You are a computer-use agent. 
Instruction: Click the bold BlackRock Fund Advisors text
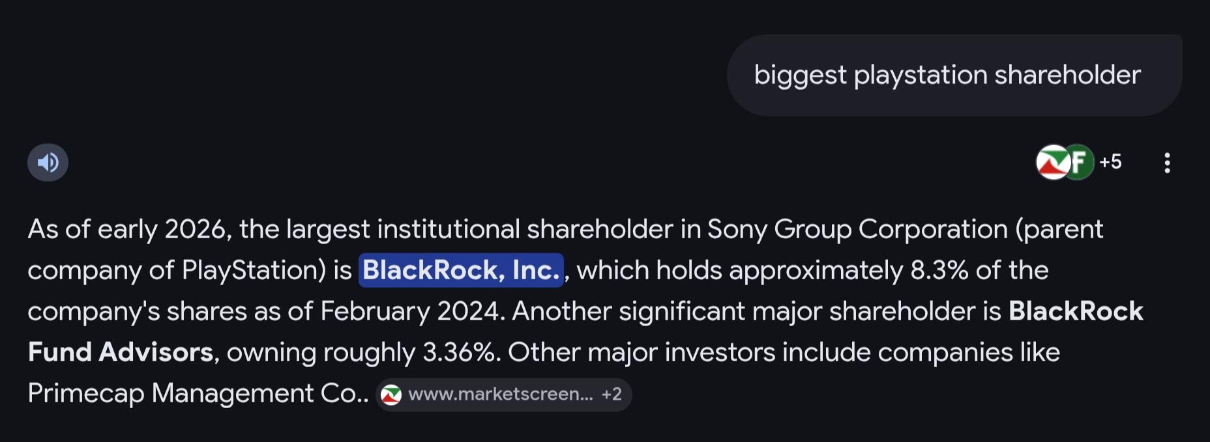click(x=121, y=352)
